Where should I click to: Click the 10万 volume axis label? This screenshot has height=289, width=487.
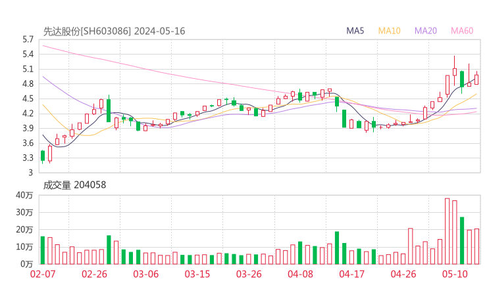click(x=24, y=247)
